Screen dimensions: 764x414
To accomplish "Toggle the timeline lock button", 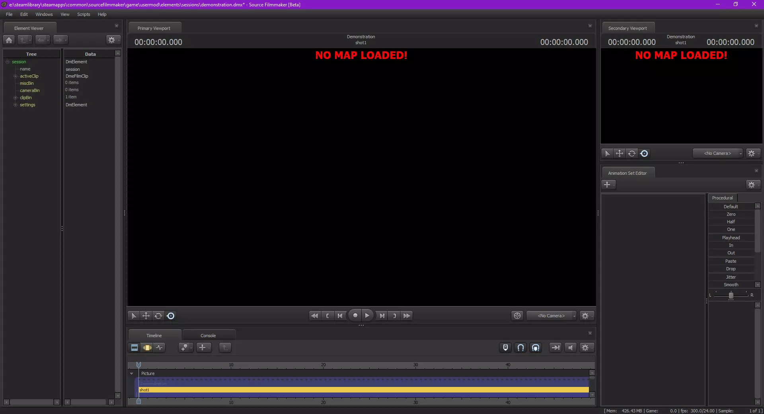I will (505, 348).
